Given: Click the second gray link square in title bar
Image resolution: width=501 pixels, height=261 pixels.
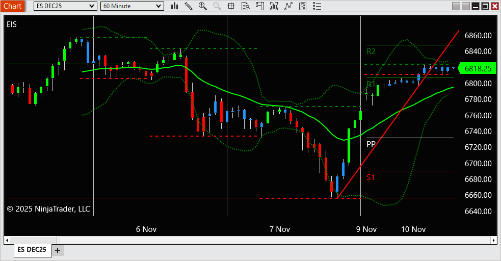Looking at the screenshot, I should tap(466, 6).
